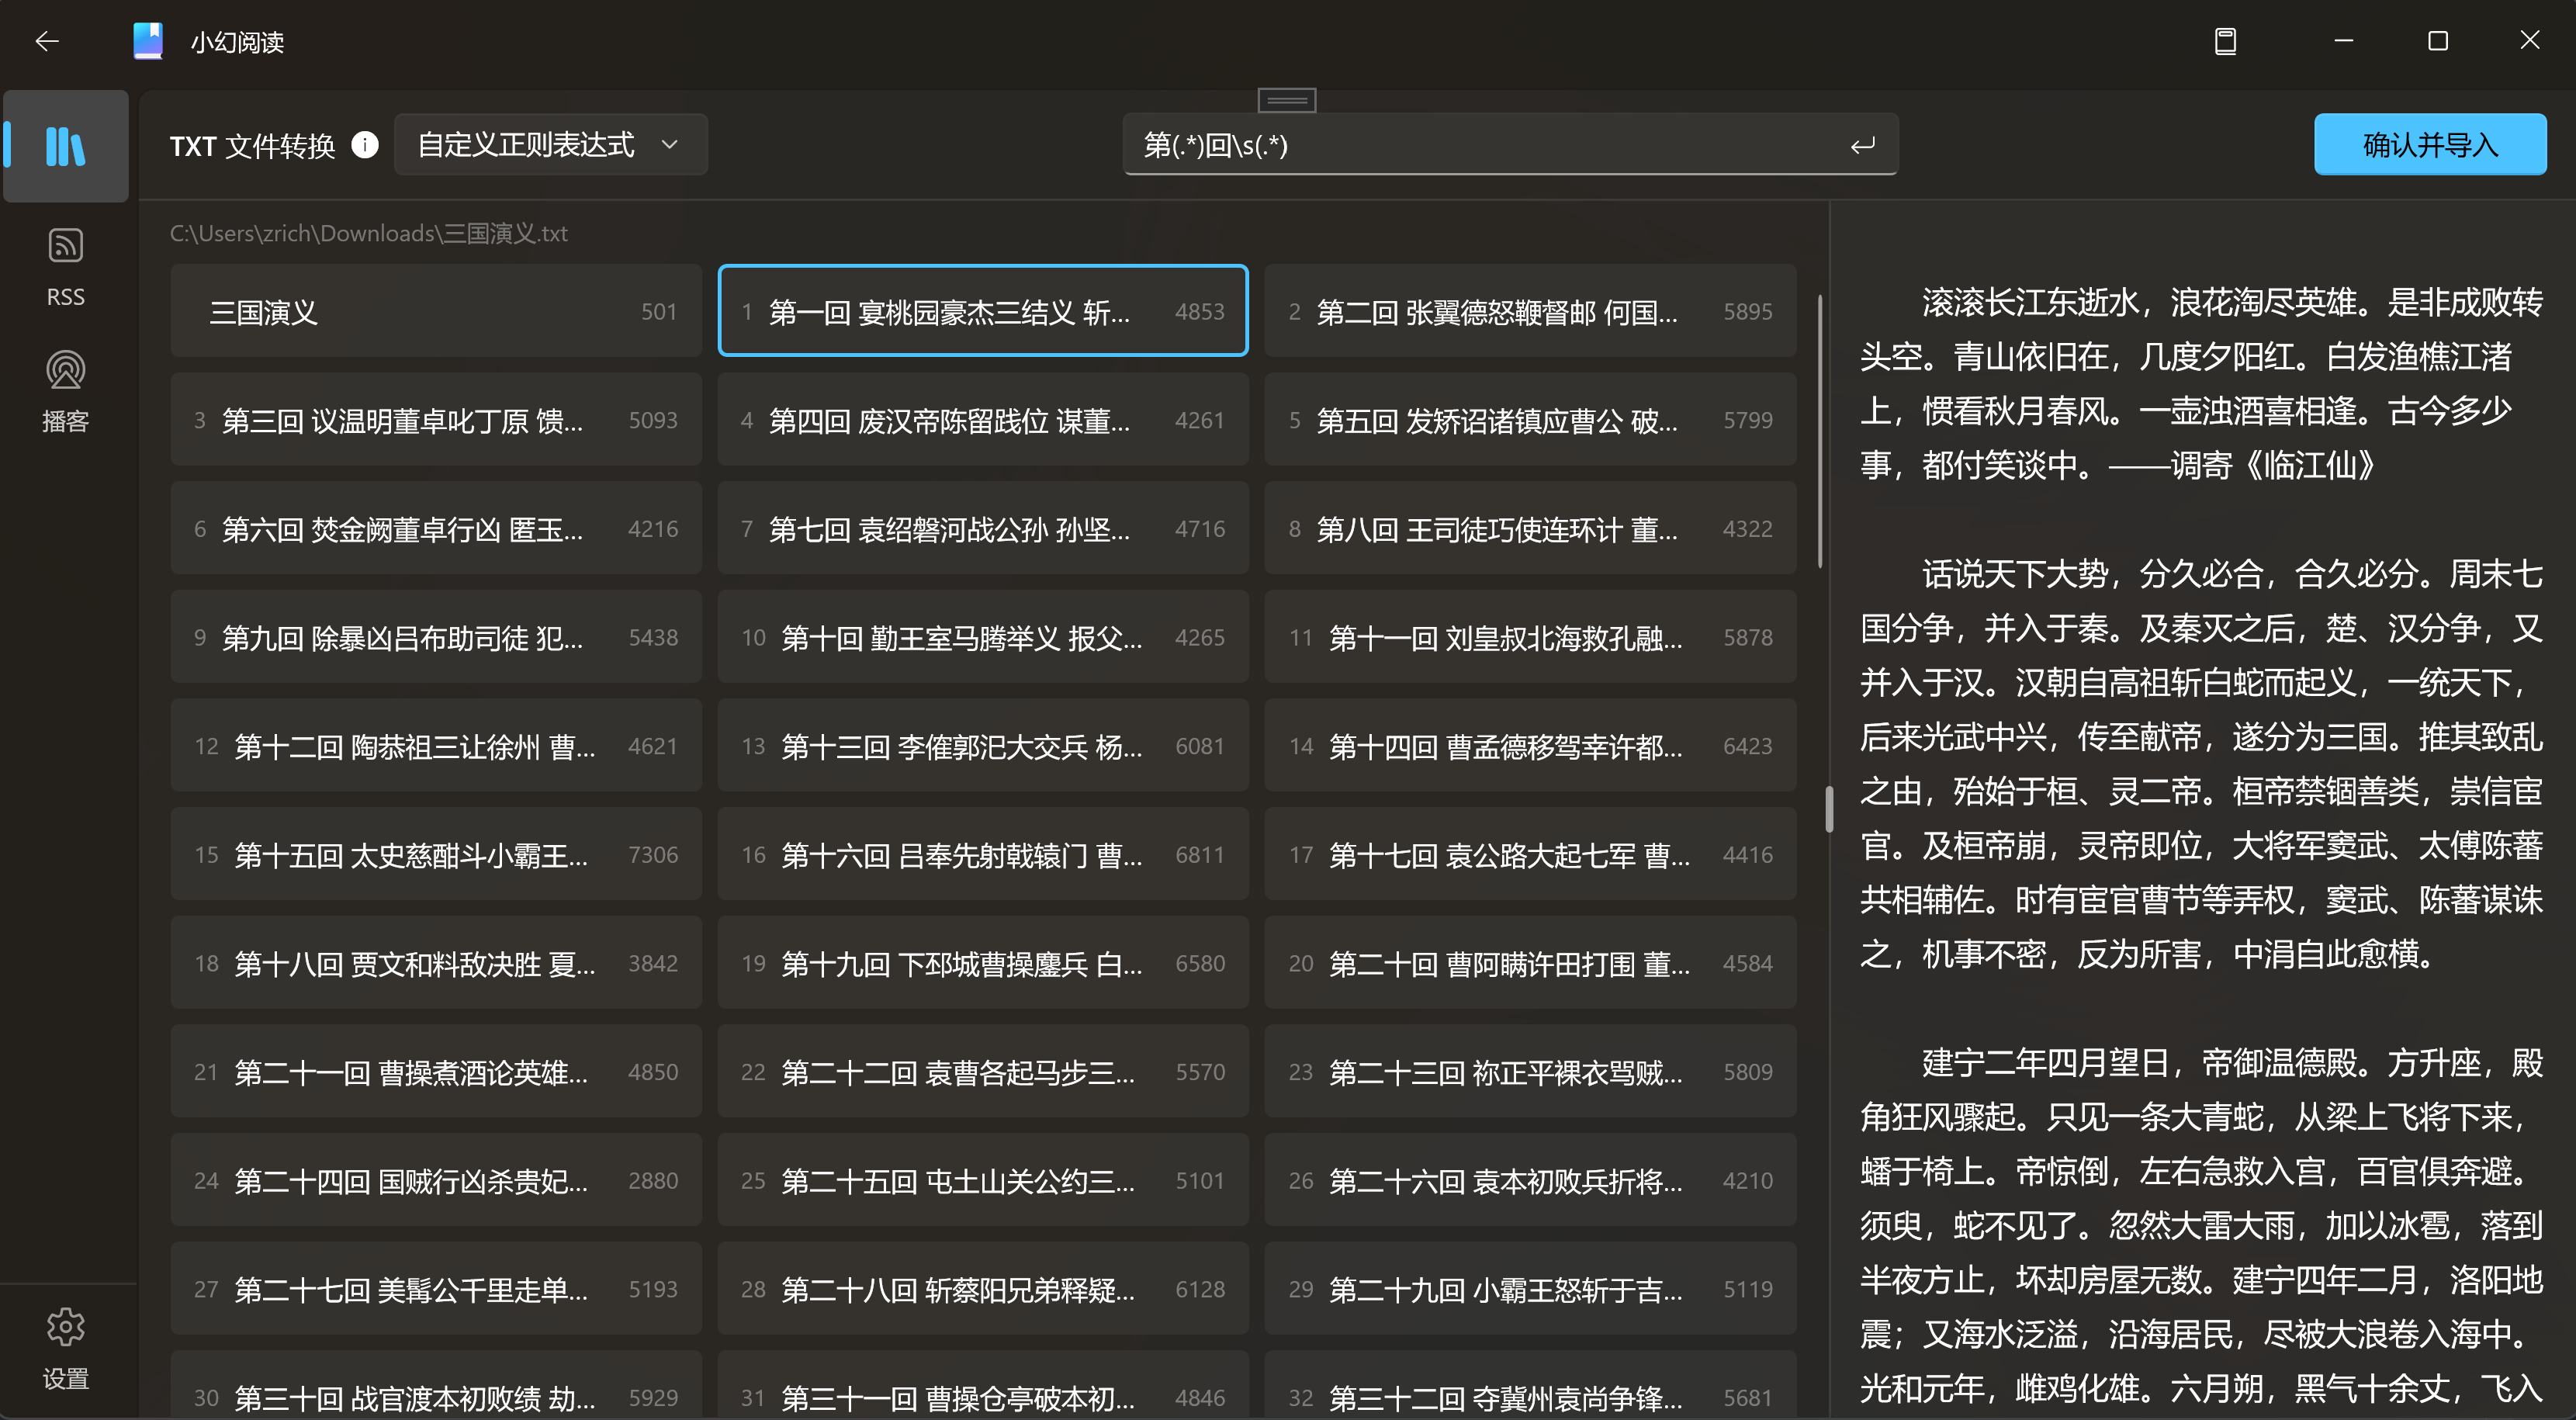Viewport: 2576px width, 1420px height.
Task: Click the back arrow in the title bar
Action: point(47,41)
